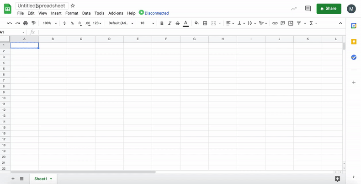Click the borders icon
Screen dimensions: 361x184
point(205,23)
